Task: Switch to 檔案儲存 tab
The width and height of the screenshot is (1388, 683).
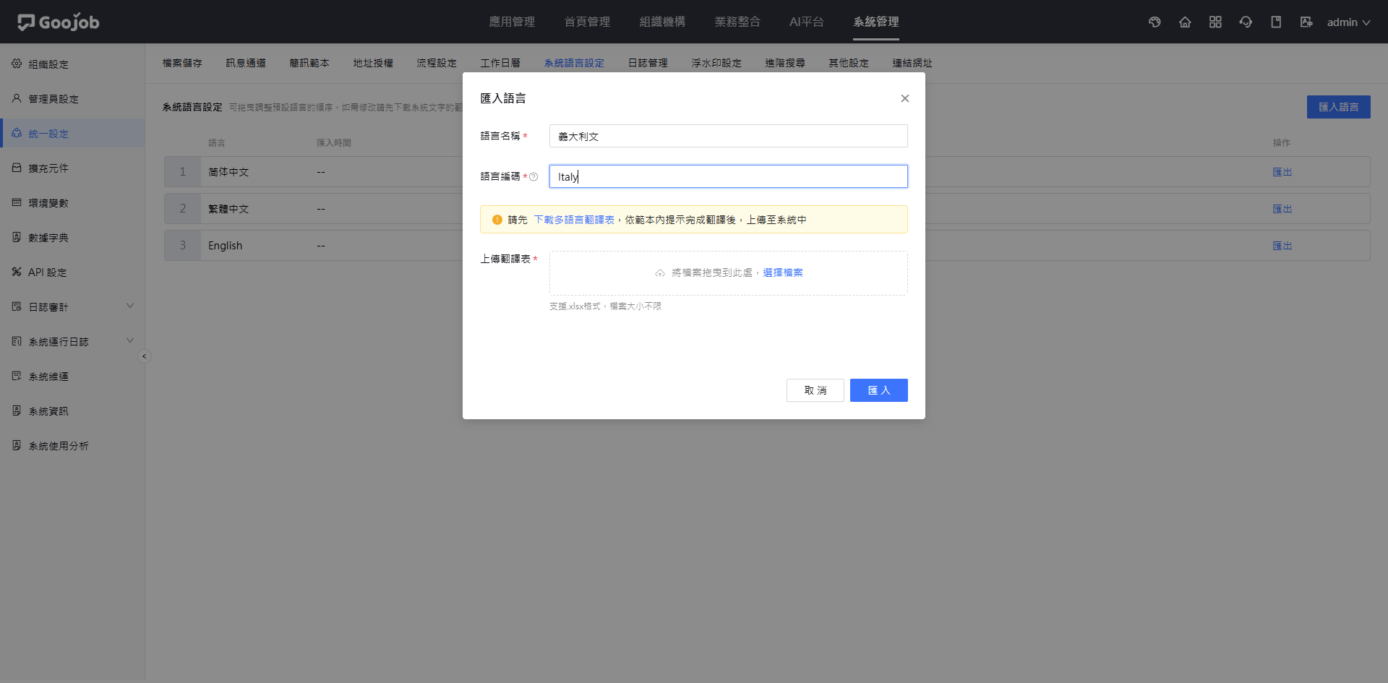Action: coord(182,63)
